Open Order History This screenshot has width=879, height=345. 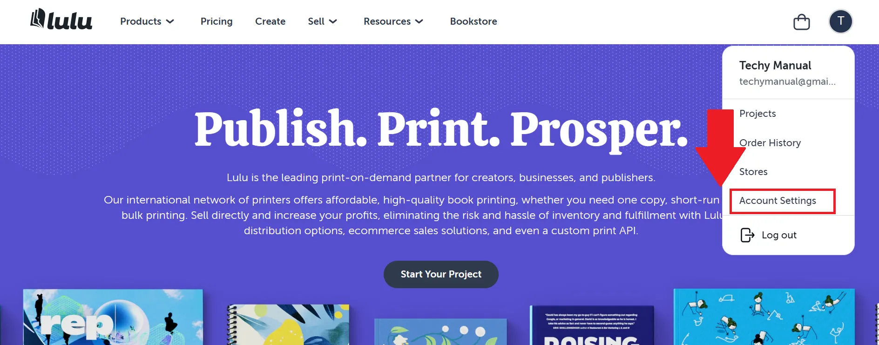770,143
